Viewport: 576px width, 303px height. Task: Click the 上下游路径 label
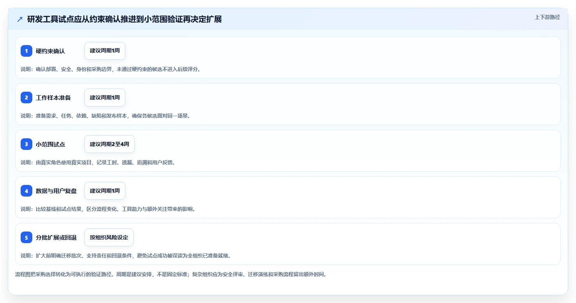(x=547, y=17)
